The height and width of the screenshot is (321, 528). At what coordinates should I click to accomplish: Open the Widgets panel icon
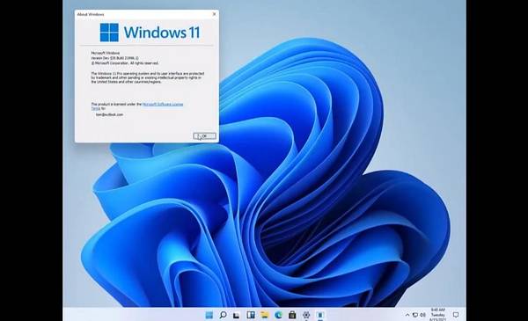coord(251,315)
